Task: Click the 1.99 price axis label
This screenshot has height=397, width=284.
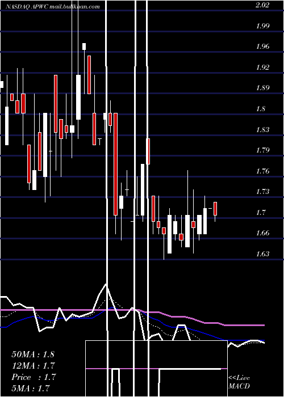Action: (x=262, y=26)
